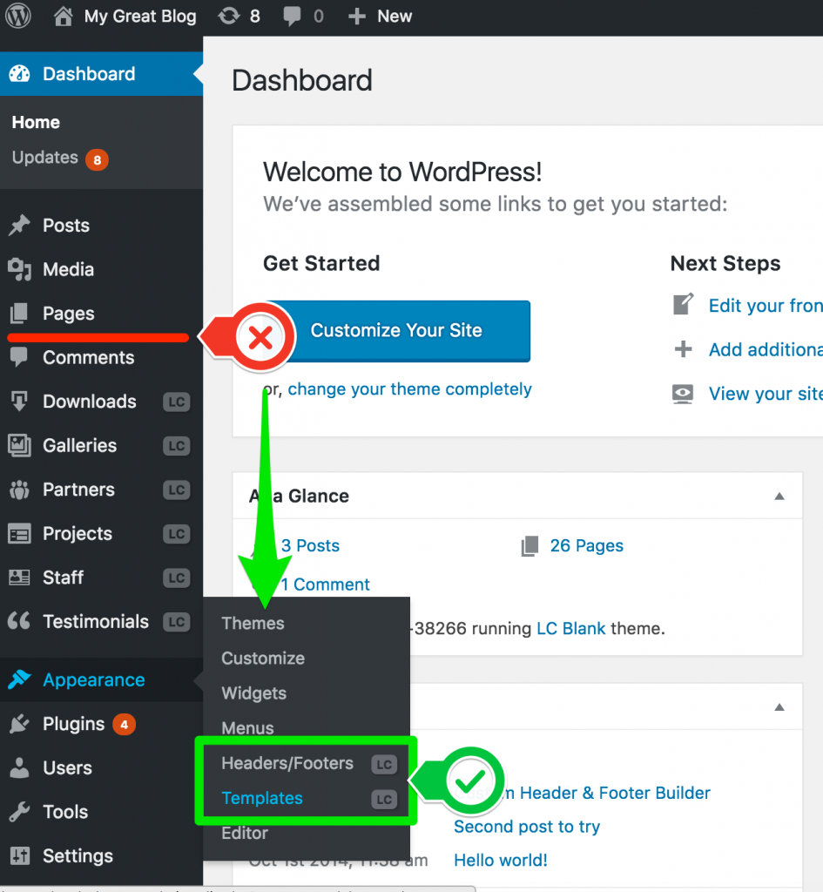The height and width of the screenshot is (892, 823).
Task: Open the Second post to try link
Action: (x=527, y=827)
